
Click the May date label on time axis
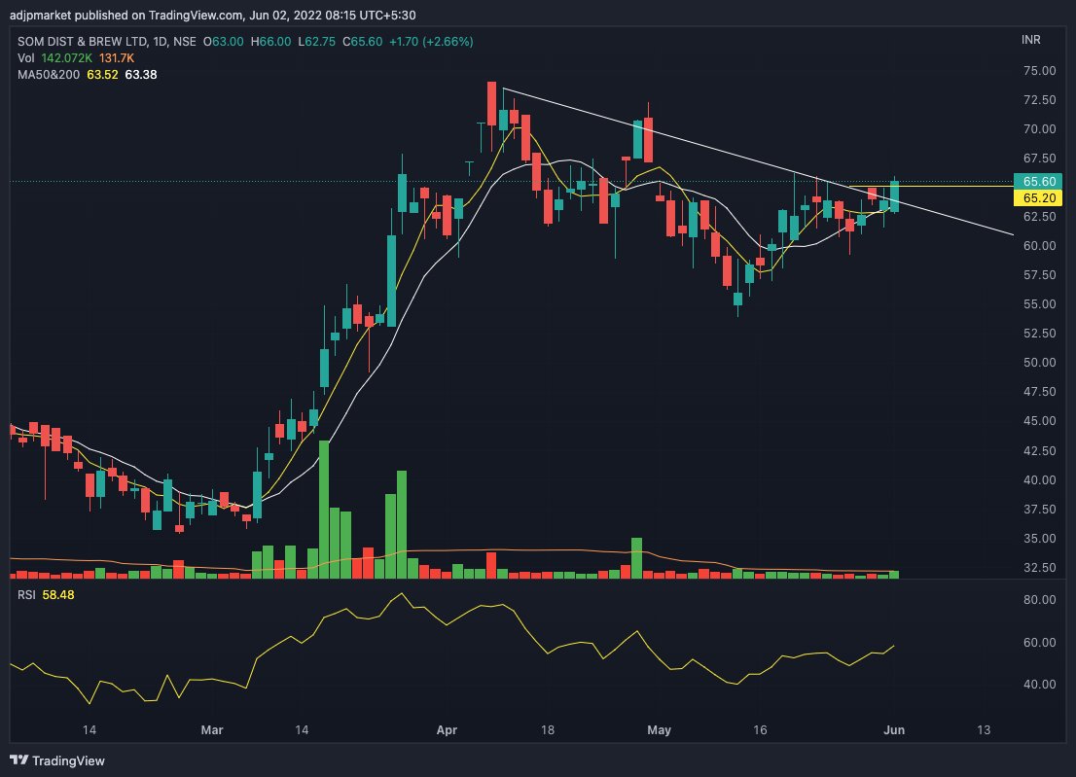(x=659, y=729)
